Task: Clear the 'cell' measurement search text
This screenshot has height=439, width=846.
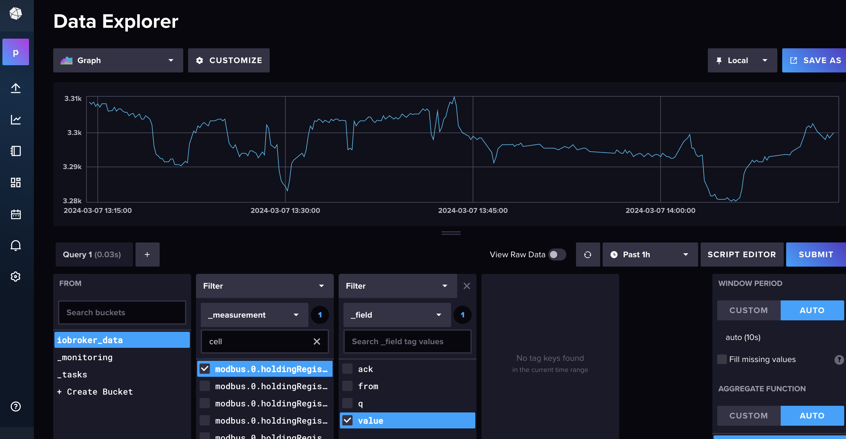Action: coord(317,341)
